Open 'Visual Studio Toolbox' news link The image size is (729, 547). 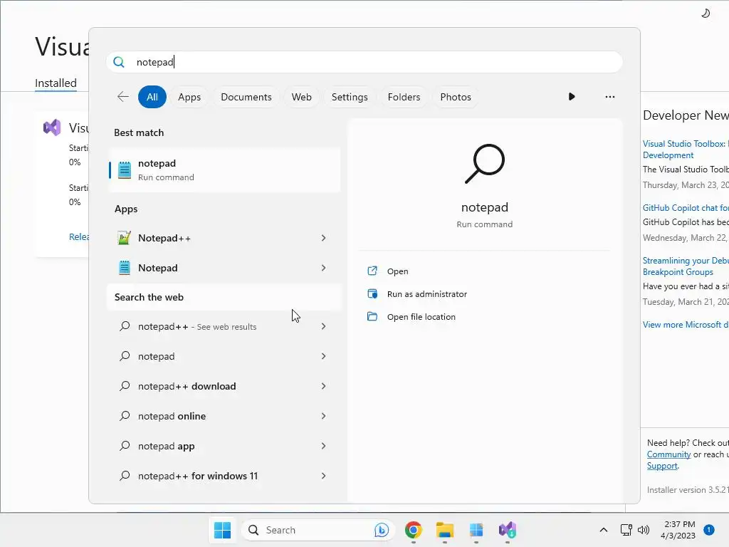point(686,150)
